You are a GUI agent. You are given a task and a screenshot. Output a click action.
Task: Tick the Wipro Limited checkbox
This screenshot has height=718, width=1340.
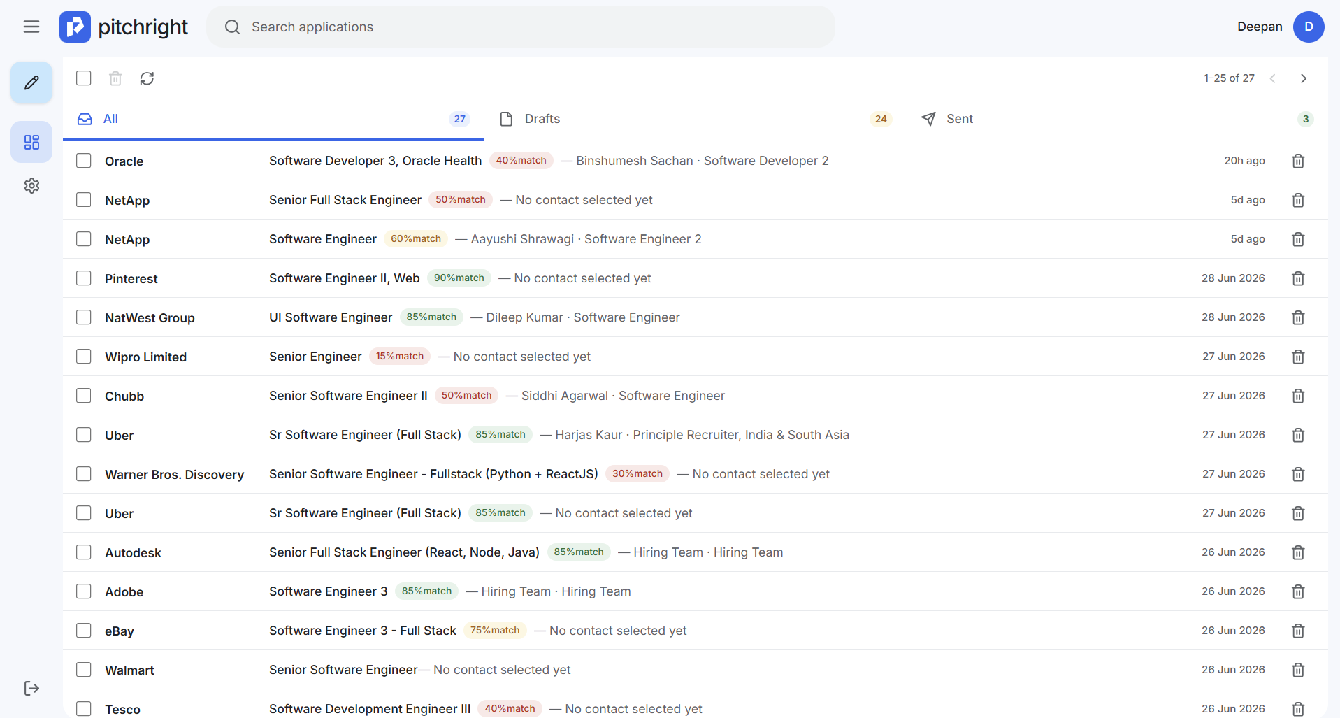tap(84, 357)
